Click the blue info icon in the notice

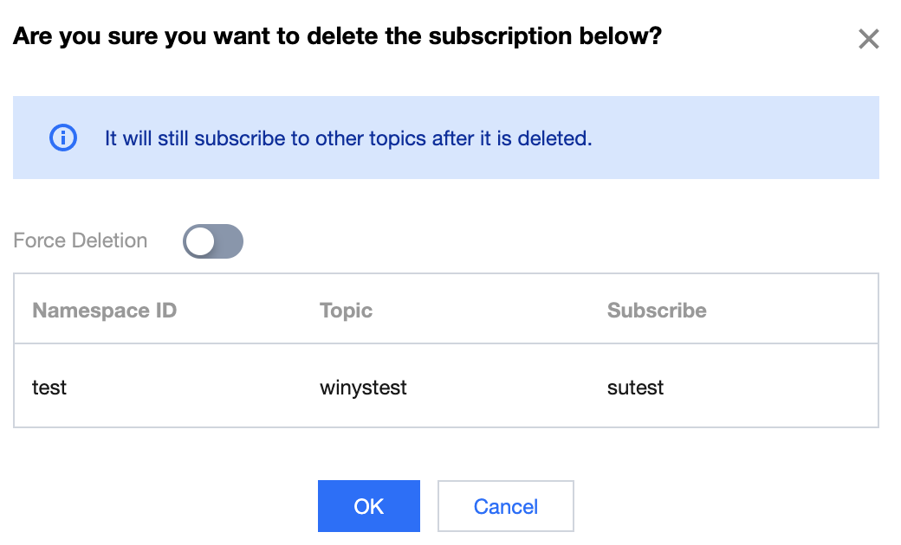pos(63,138)
